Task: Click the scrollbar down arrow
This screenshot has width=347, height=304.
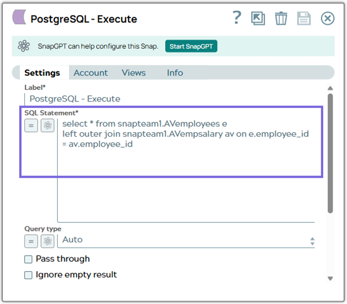Action: 330,279
